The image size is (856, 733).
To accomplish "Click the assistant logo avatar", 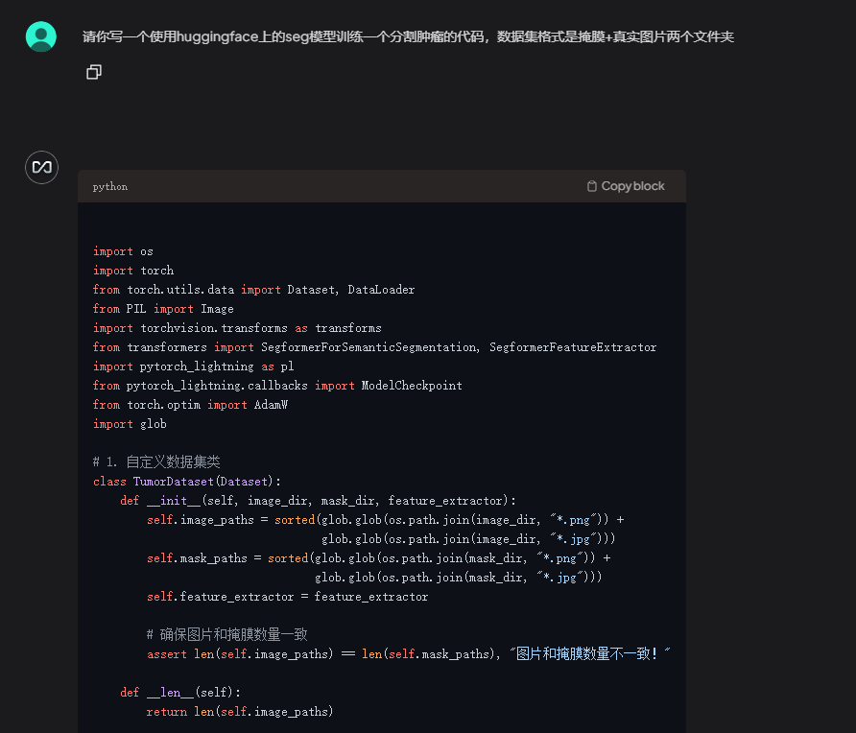I will [x=41, y=167].
